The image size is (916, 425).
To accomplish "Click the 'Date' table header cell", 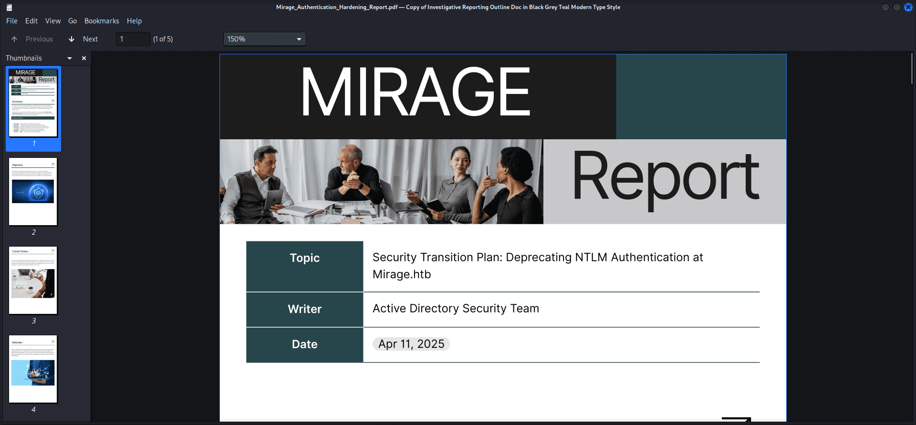I will (x=305, y=345).
